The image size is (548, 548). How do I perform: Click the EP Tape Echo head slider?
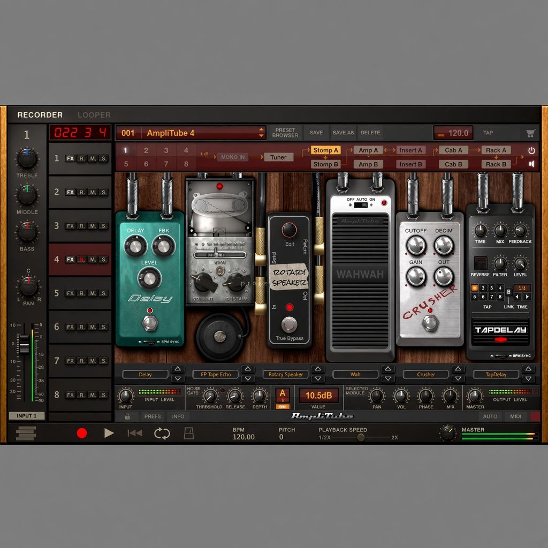(216, 254)
